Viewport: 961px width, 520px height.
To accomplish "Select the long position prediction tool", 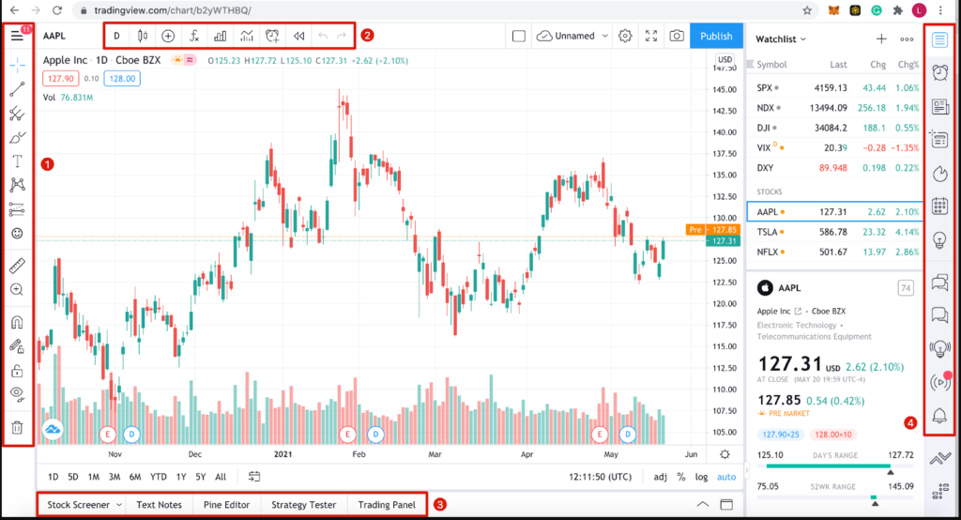I will [x=17, y=209].
